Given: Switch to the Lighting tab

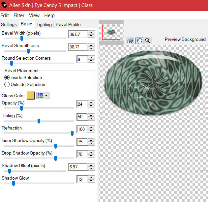Looking at the screenshot, I should (x=44, y=24).
